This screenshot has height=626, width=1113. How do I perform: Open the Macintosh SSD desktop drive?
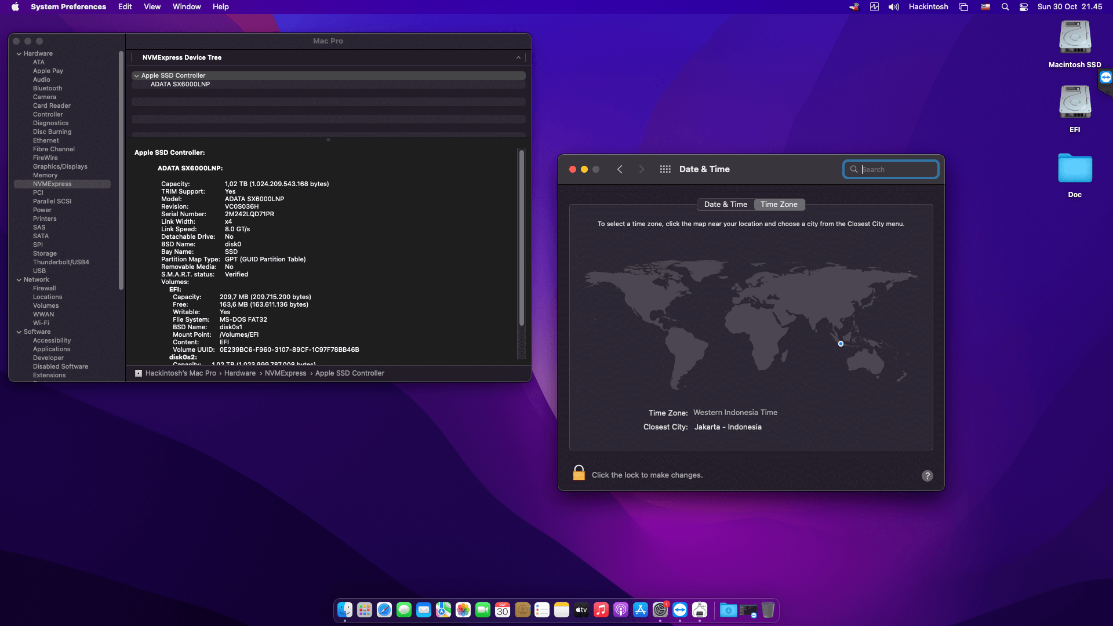[x=1075, y=38]
